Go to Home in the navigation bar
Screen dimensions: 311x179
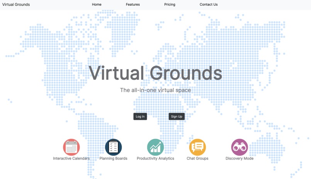pyautogui.click(x=96, y=4)
